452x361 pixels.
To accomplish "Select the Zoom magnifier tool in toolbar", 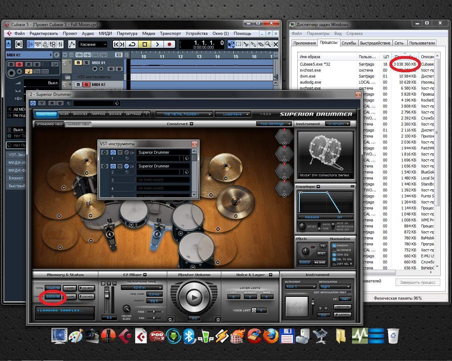I will 268,44.
